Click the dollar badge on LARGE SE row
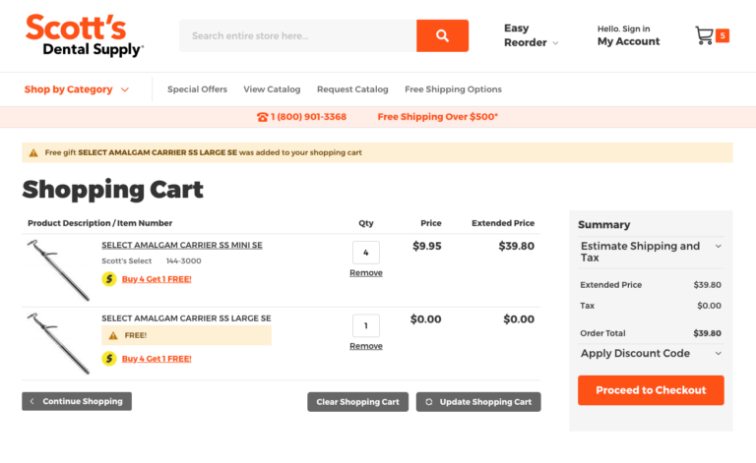 109,359
